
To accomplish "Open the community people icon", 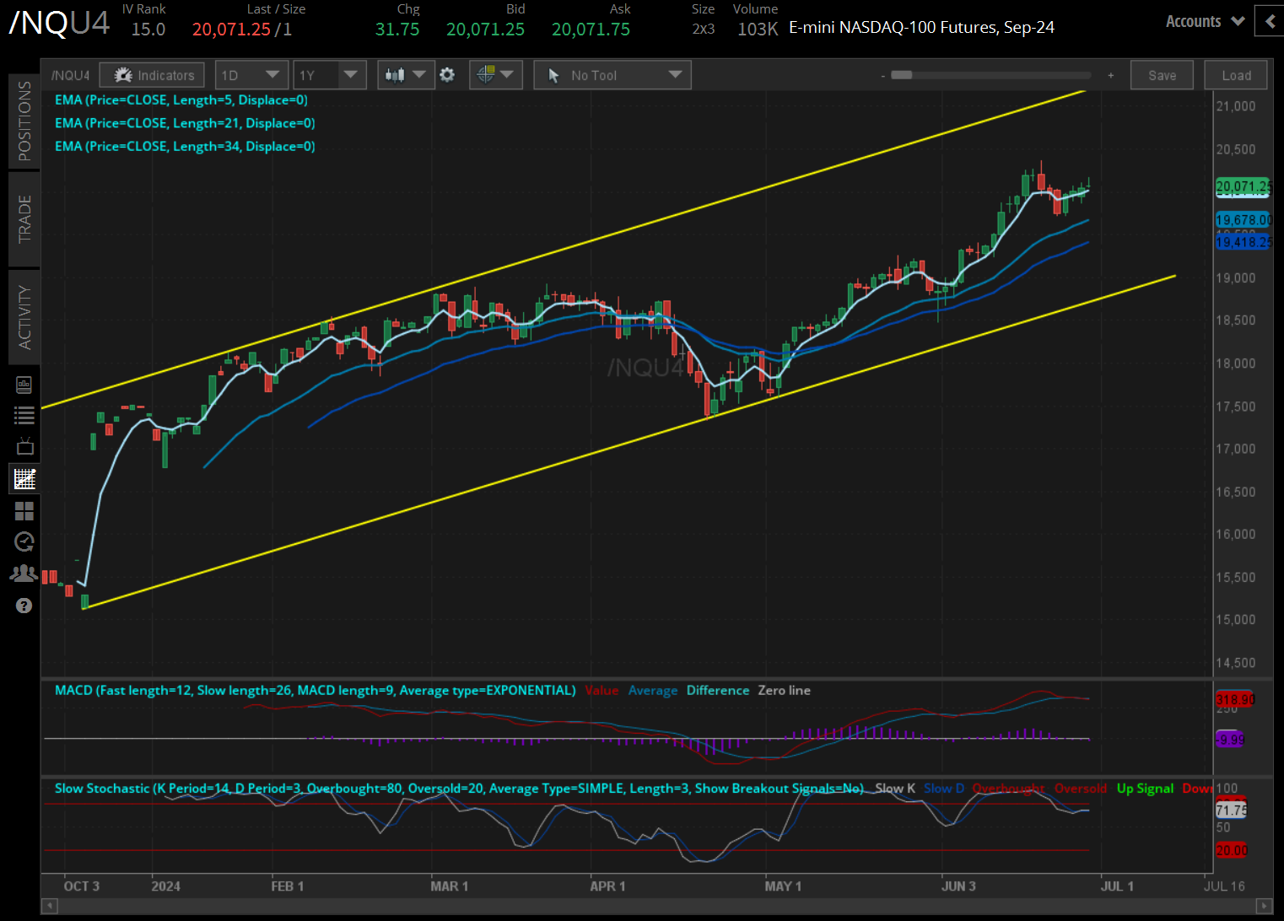I will click(24, 573).
